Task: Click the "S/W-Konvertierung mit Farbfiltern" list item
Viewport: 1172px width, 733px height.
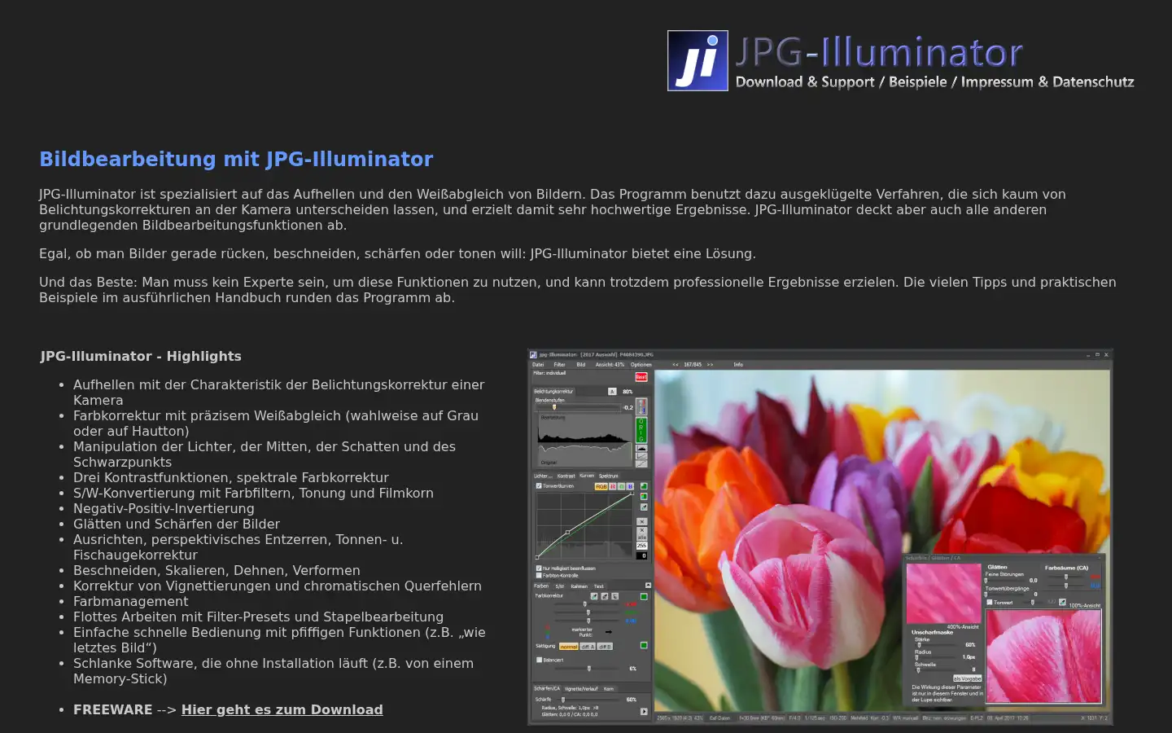Action: [x=253, y=493]
